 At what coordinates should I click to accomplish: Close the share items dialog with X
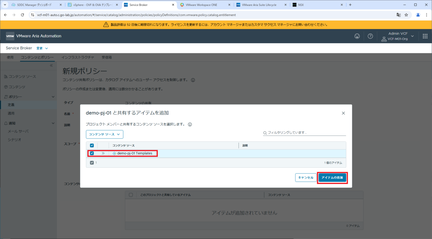343,113
